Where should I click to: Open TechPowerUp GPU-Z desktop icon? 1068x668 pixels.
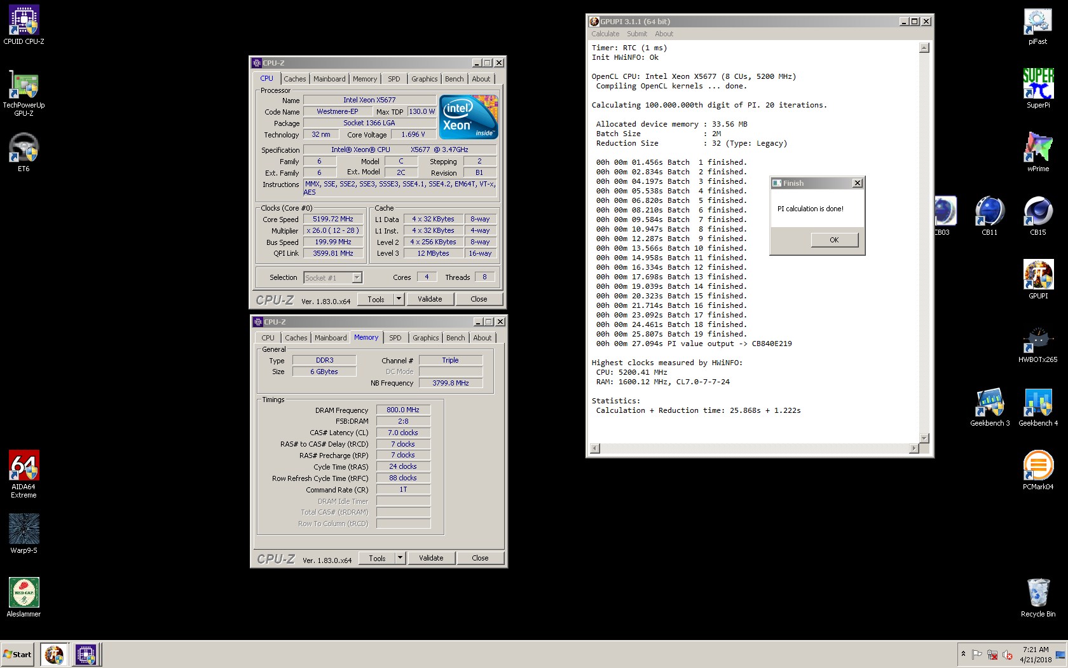pyautogui.click(x=24, y=93)
